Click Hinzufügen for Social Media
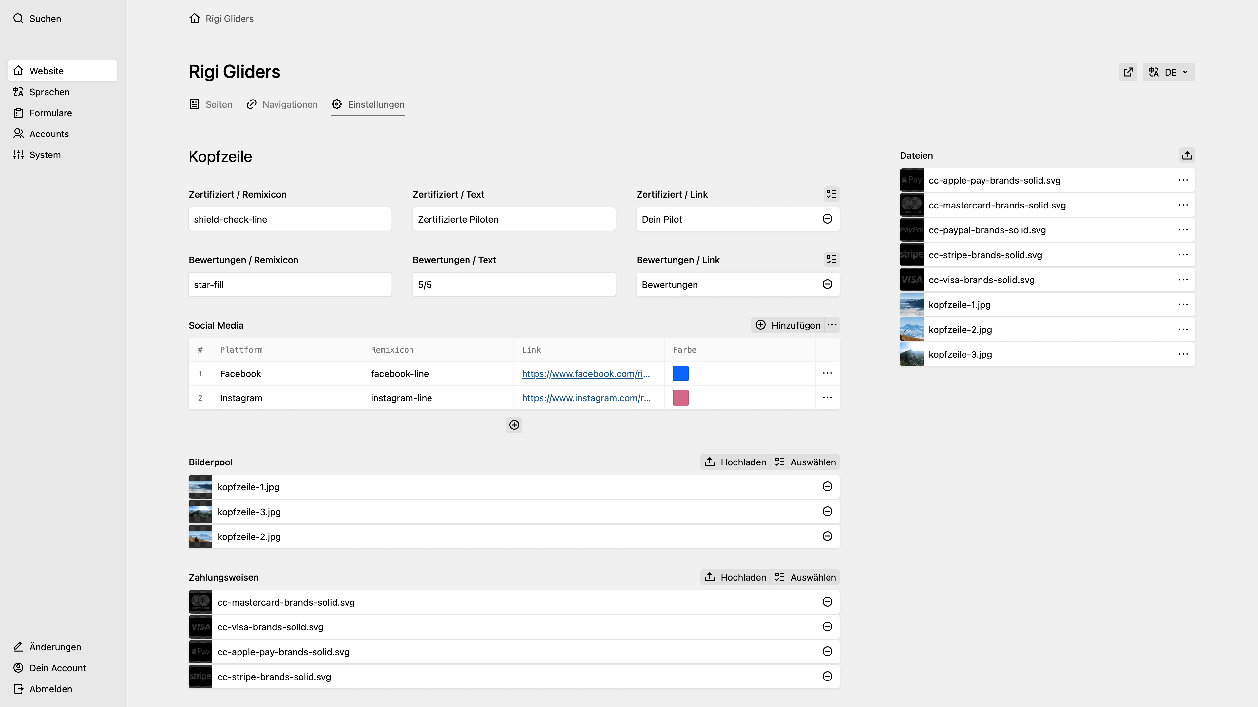The width and height of the screenshot is (1258, 707). (788, 325)
